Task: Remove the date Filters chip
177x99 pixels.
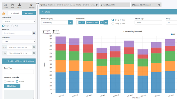Action: 41,5
